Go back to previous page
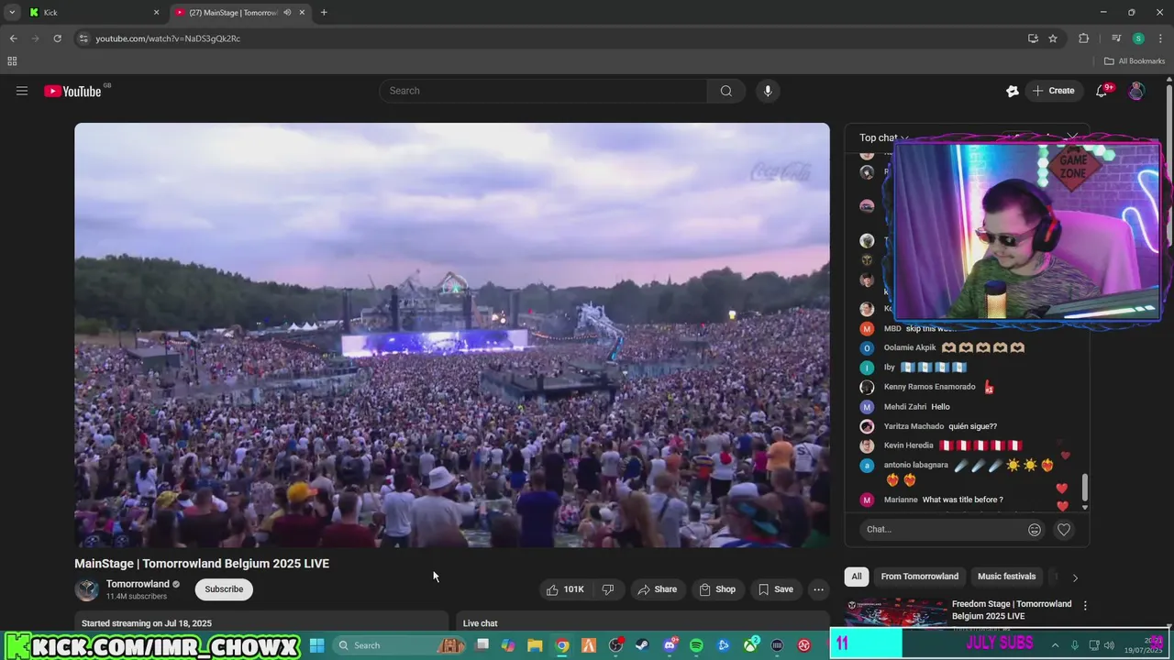This screenshot has height=660, width=1174. (13, 38)
